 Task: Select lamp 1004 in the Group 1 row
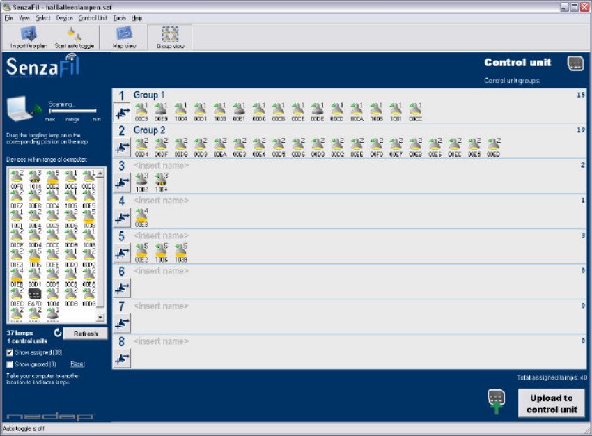coord(181,111)
